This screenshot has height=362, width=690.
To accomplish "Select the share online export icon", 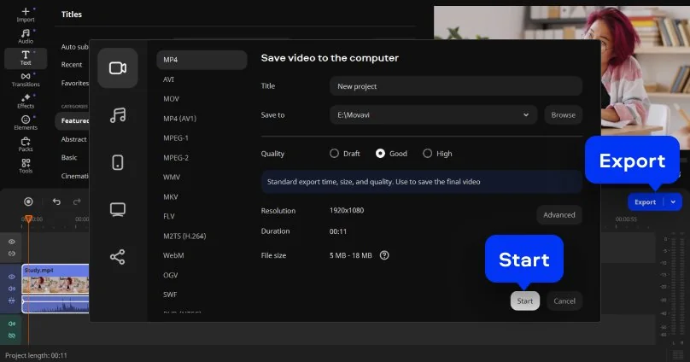I will (x=118, y=257).
